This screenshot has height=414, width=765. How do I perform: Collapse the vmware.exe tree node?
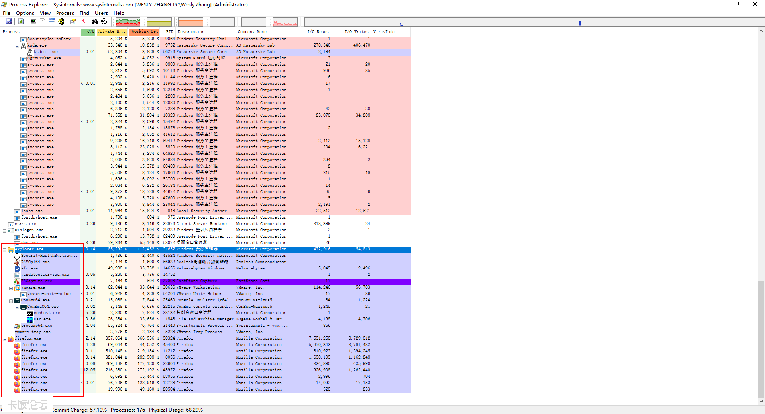click(x=11, y=288)
